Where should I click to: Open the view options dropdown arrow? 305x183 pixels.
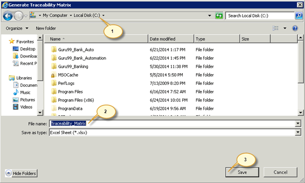[x=285, y=28]
